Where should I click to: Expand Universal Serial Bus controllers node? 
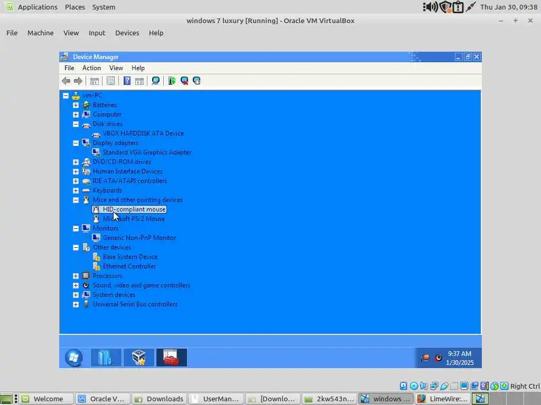tap(76, 304)
